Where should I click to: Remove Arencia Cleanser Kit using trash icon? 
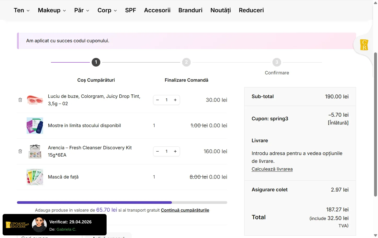click(20, 151)
